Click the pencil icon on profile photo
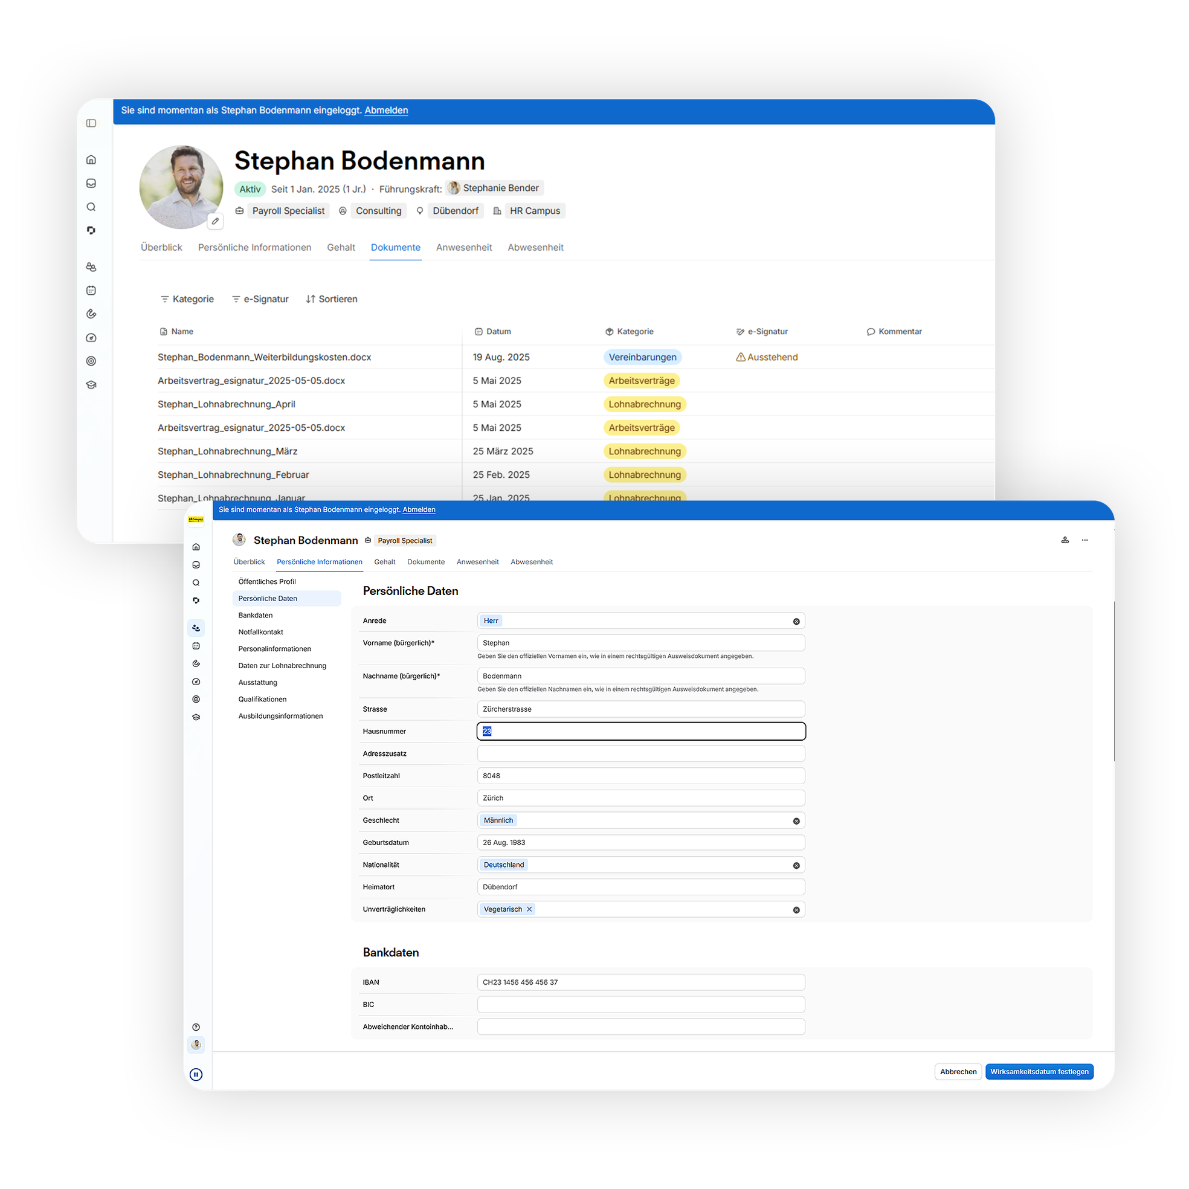This screenshot has height=1189, width=1189. (216, 221)
